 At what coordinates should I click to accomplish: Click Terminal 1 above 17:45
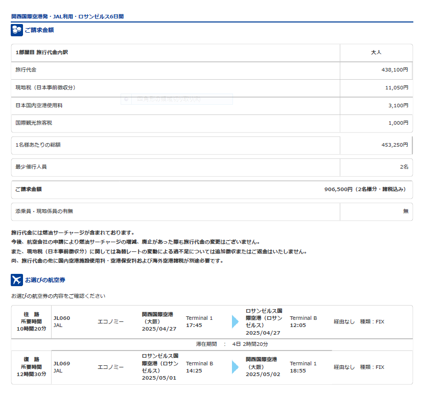pyautogui.click(x=199, y=318)
